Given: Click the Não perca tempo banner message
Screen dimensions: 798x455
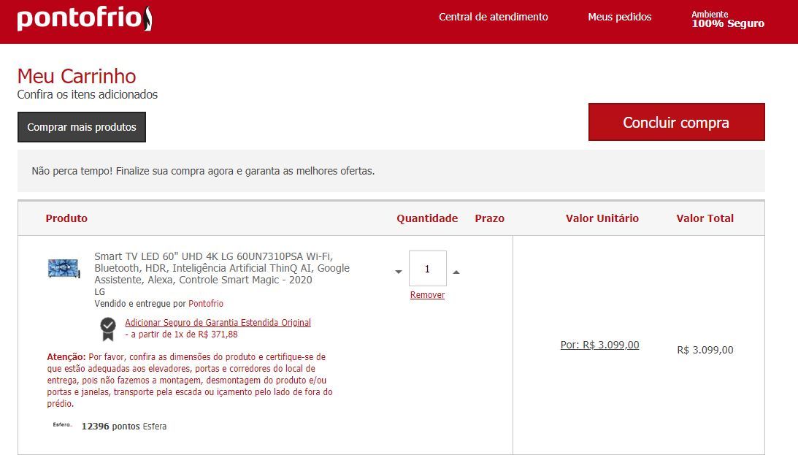Looking at the screenshot, I should pyautogui.click(x=203, y=171).
